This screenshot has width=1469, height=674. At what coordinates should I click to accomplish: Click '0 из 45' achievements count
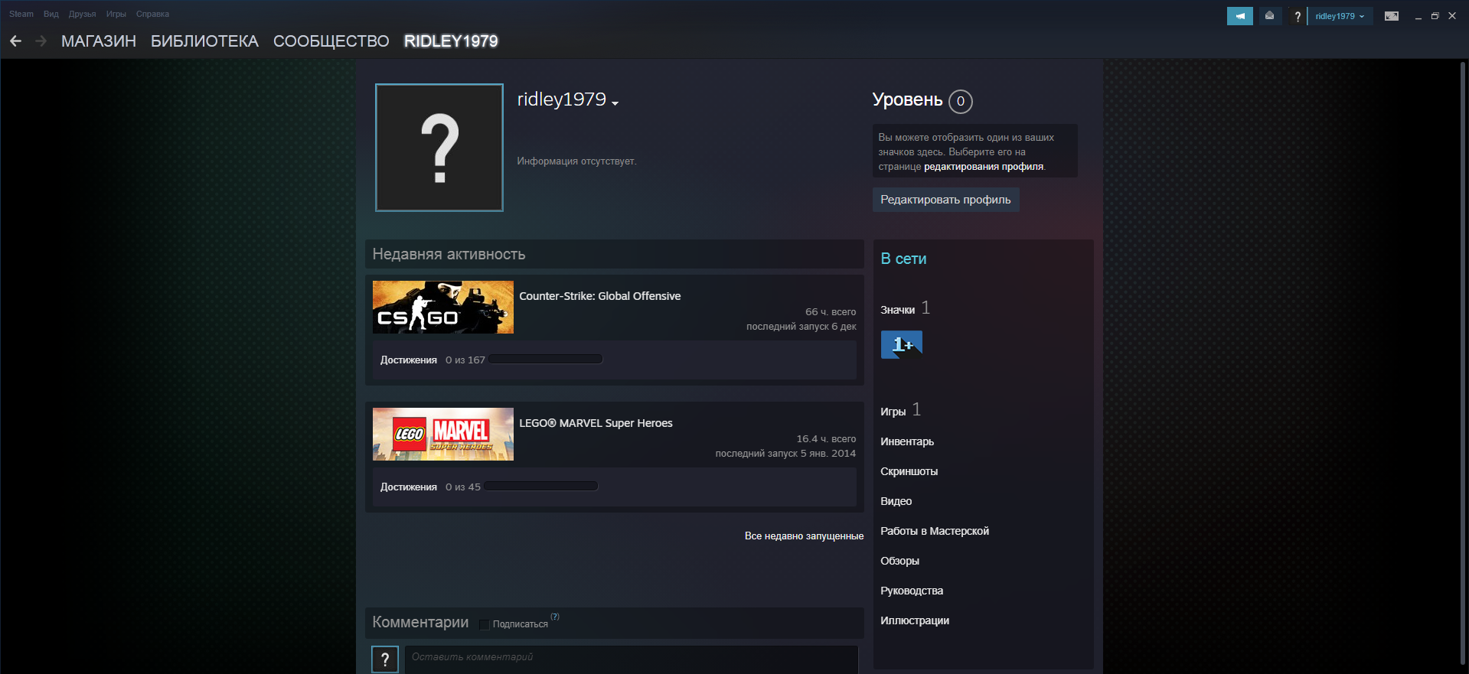[x=463, y=487]
